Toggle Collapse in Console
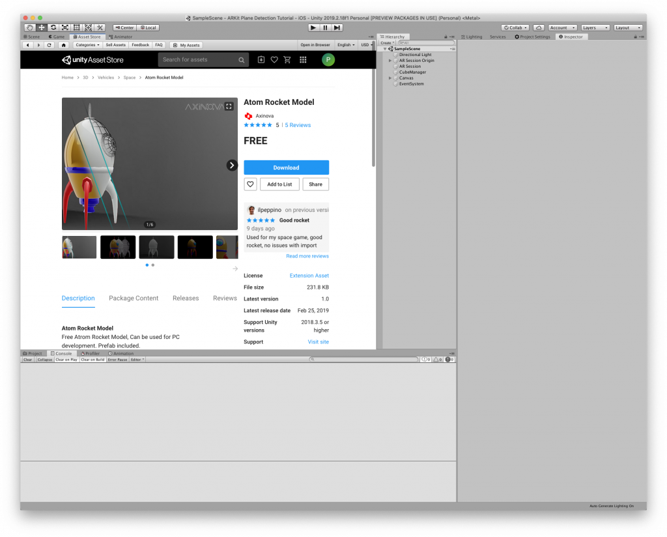The width and height of the screenshot is (667, 537). (44, 360)
